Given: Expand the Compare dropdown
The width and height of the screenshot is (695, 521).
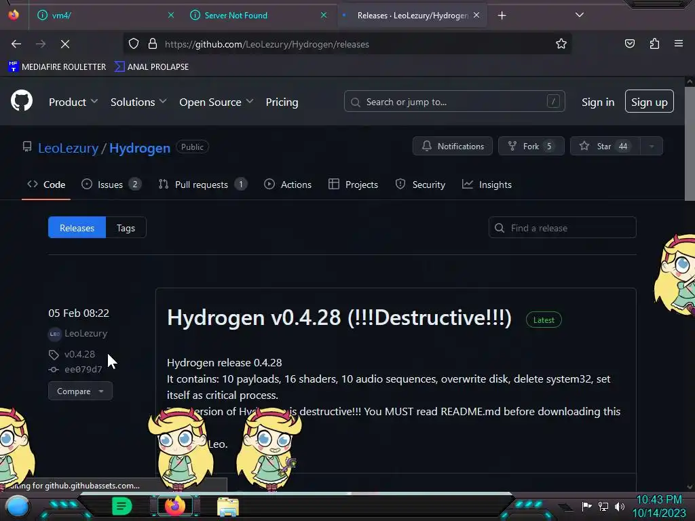Looking at the screenshot, I should 80,391.
